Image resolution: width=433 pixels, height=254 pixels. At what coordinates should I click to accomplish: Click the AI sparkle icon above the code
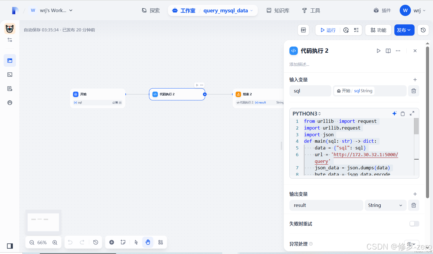(394, 114)
